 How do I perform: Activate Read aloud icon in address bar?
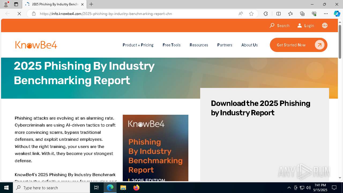(x=241, y=14)
